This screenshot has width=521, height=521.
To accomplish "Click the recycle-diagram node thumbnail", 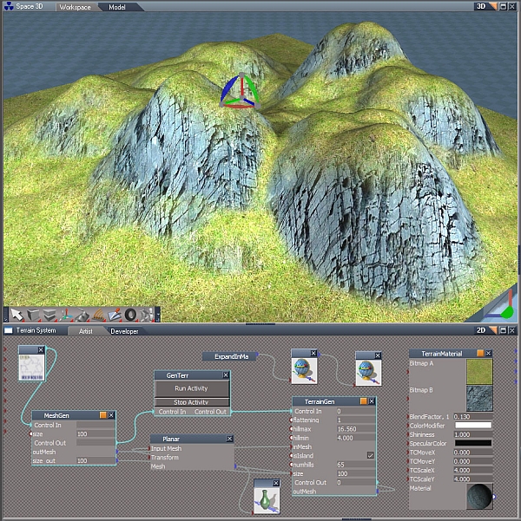I will point(31,368).
